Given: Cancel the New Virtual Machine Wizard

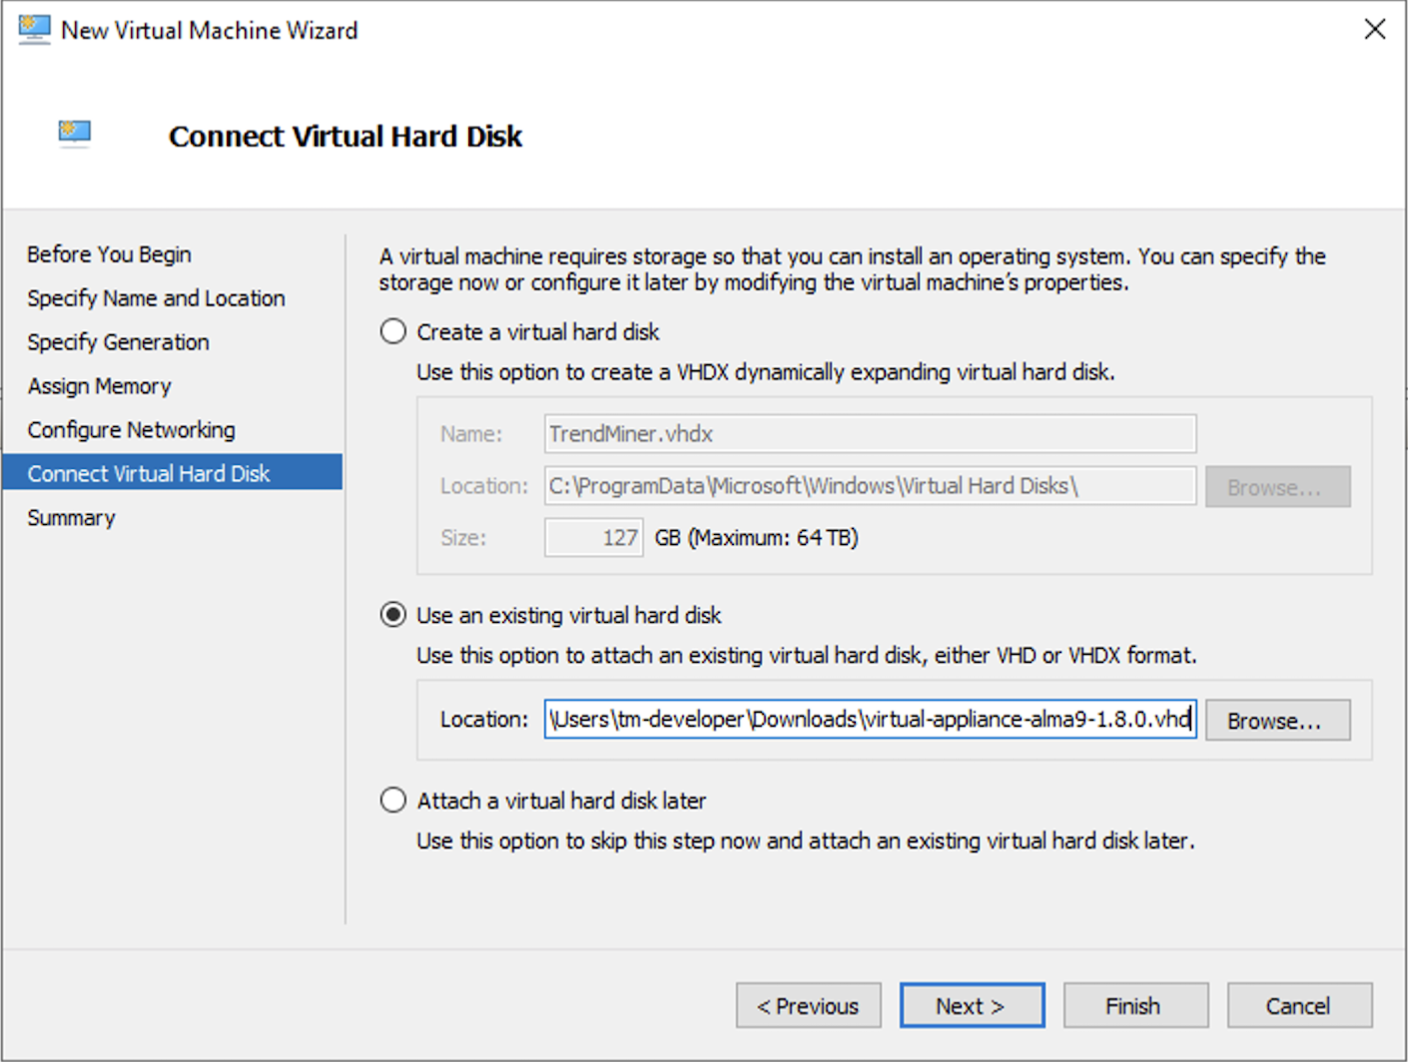Looking at the screenshot, I should tap(1296, 1005).
